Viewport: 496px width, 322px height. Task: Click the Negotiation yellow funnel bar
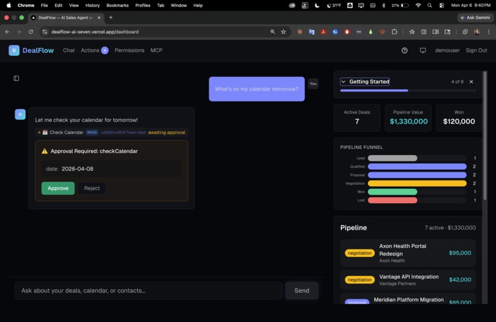click(x=417, y=183)
